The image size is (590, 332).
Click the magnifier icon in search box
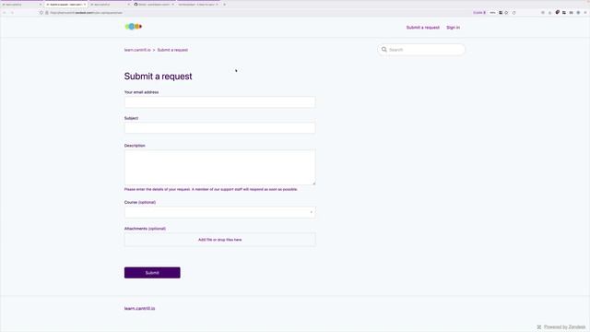point(384,49)
